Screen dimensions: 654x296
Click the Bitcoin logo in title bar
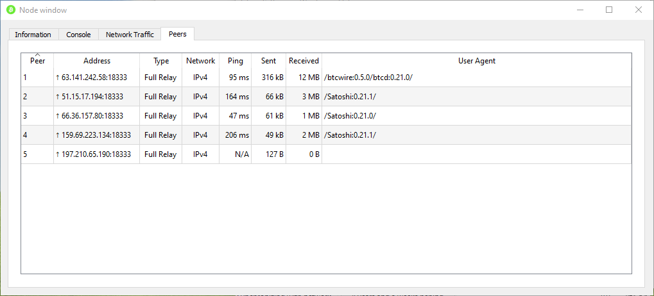point(11,10)
